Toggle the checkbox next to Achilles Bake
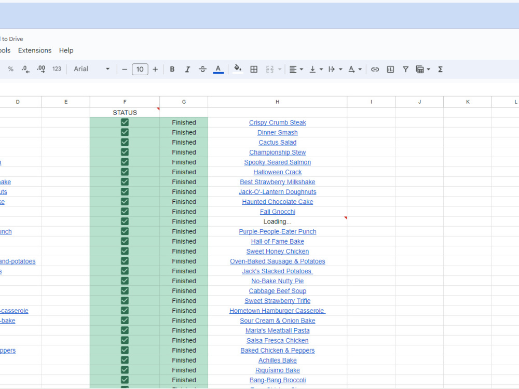The height and width of the screenshot is (389, 519). click(125, 360)
